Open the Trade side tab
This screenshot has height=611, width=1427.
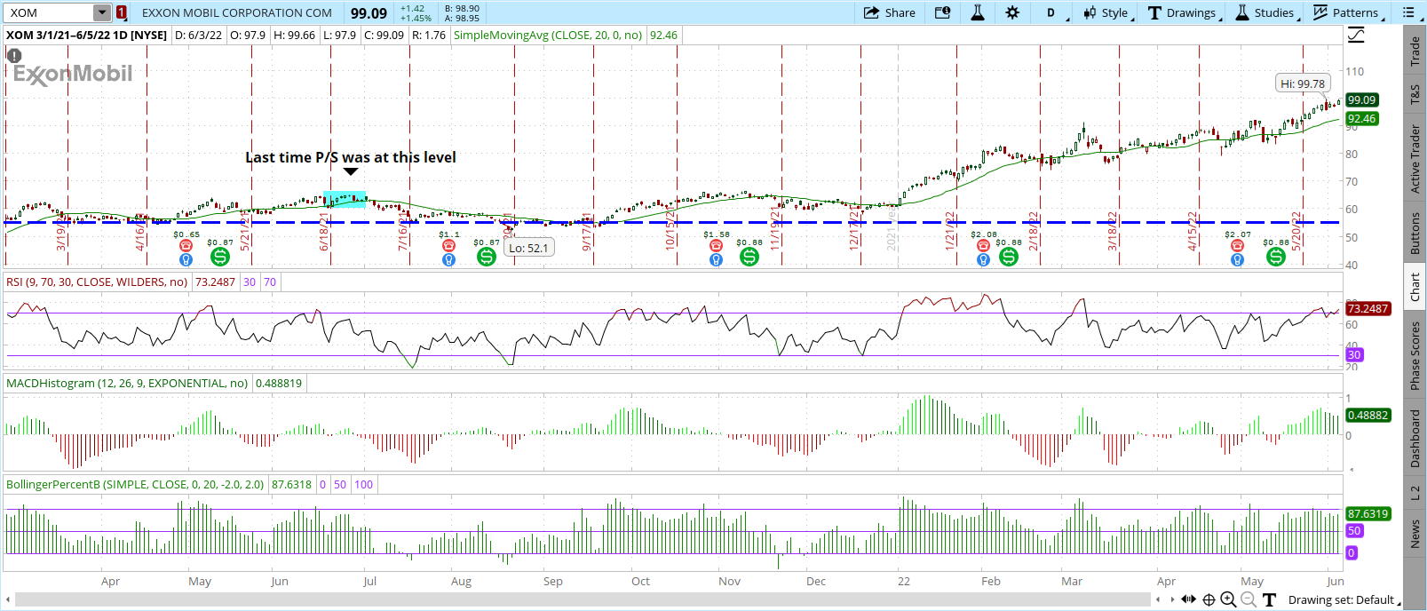(1415, 51)
